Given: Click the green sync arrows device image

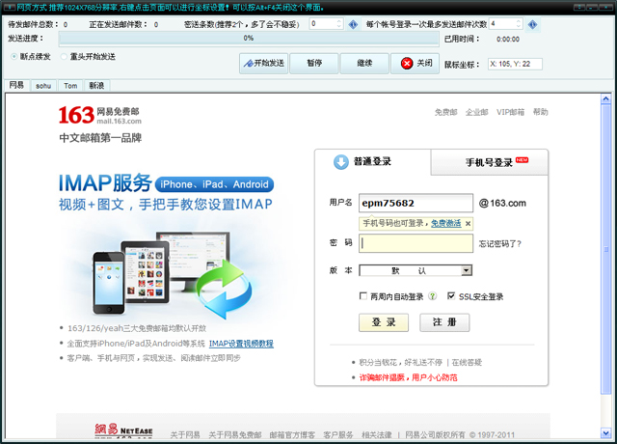Looking at the screenshot, I should tap(225, 290).
